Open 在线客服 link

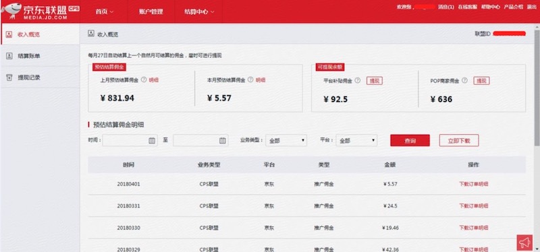click(x=467, y=7)
